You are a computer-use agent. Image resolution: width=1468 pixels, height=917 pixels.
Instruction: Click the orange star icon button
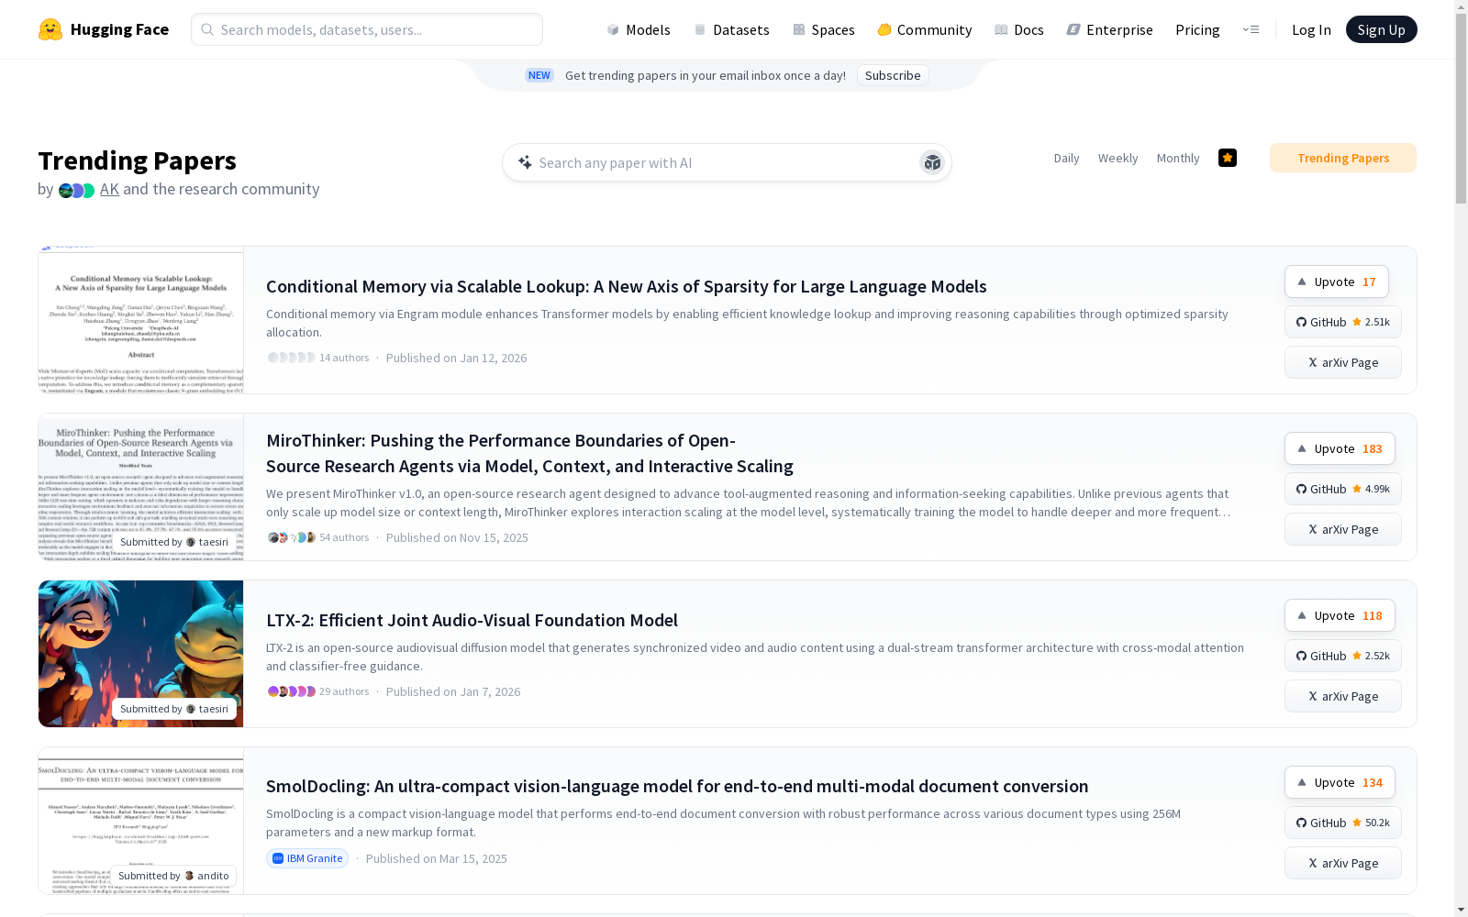pos(1228,158)
